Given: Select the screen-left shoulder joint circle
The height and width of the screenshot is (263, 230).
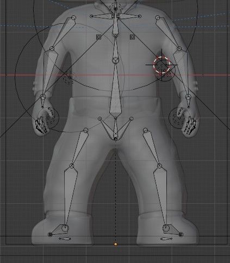Looking at the screenshot, I should coord(73,18).
